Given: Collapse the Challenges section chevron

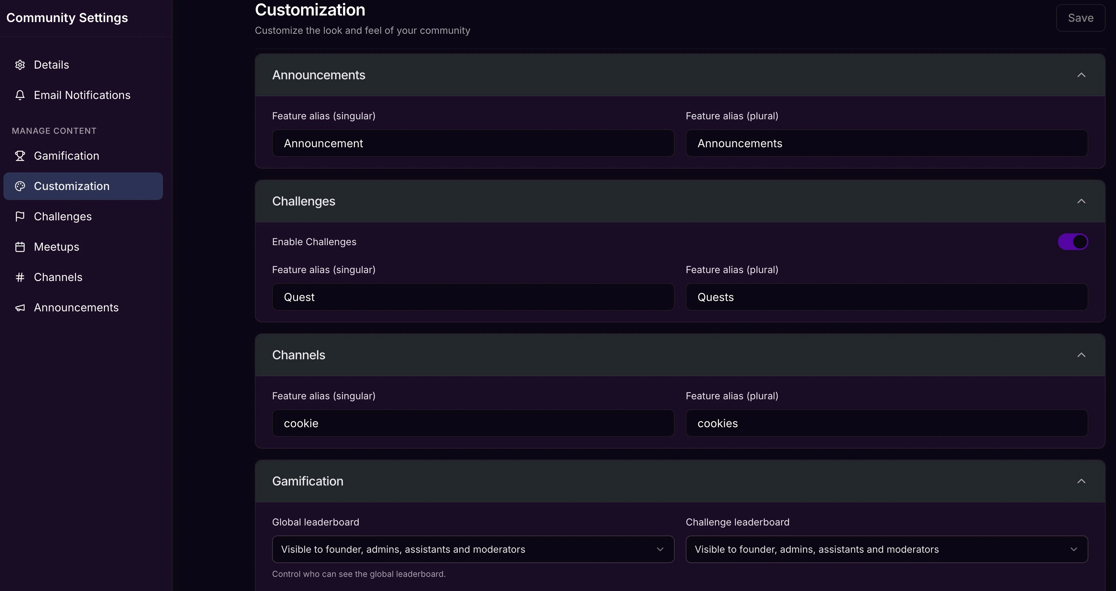Looking at the screenshot, I should point(1081,201).
